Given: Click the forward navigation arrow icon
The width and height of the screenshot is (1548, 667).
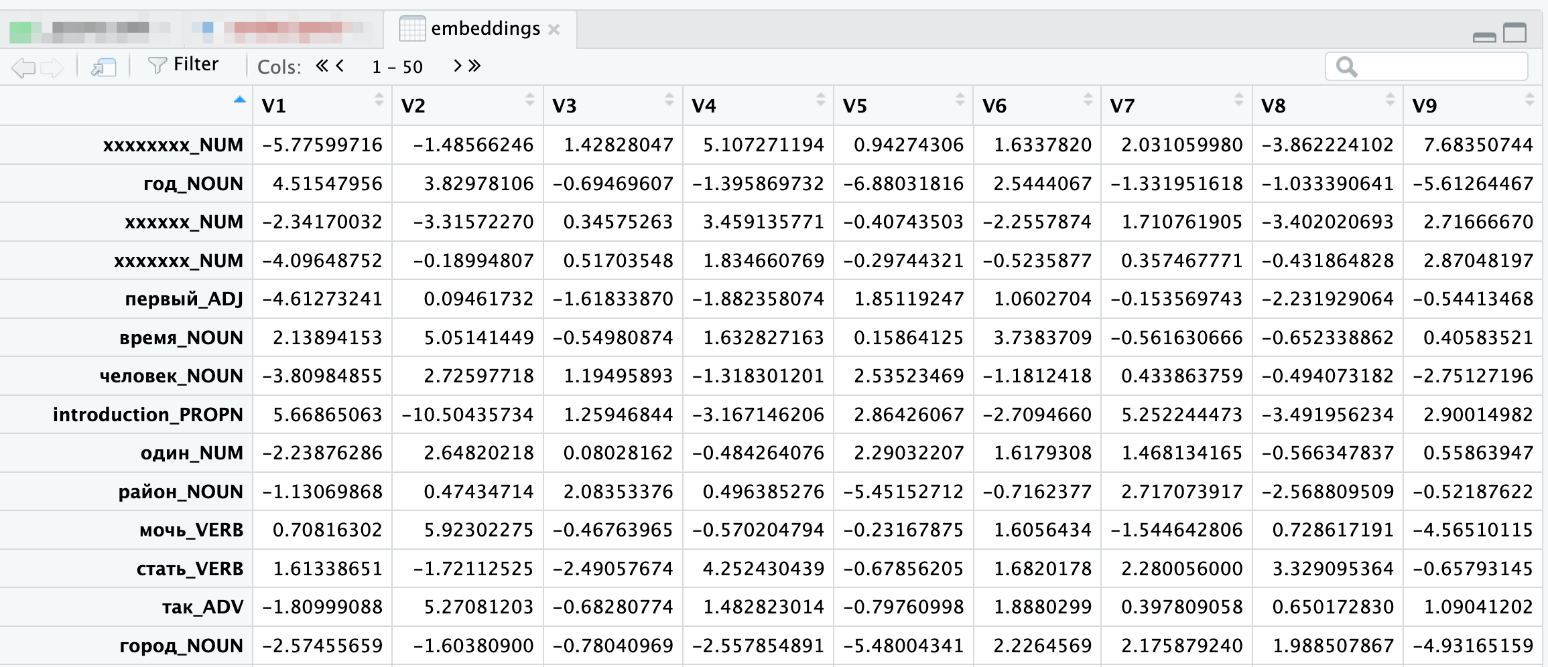Looking at the screenshot, I should [x=52, y=67].
